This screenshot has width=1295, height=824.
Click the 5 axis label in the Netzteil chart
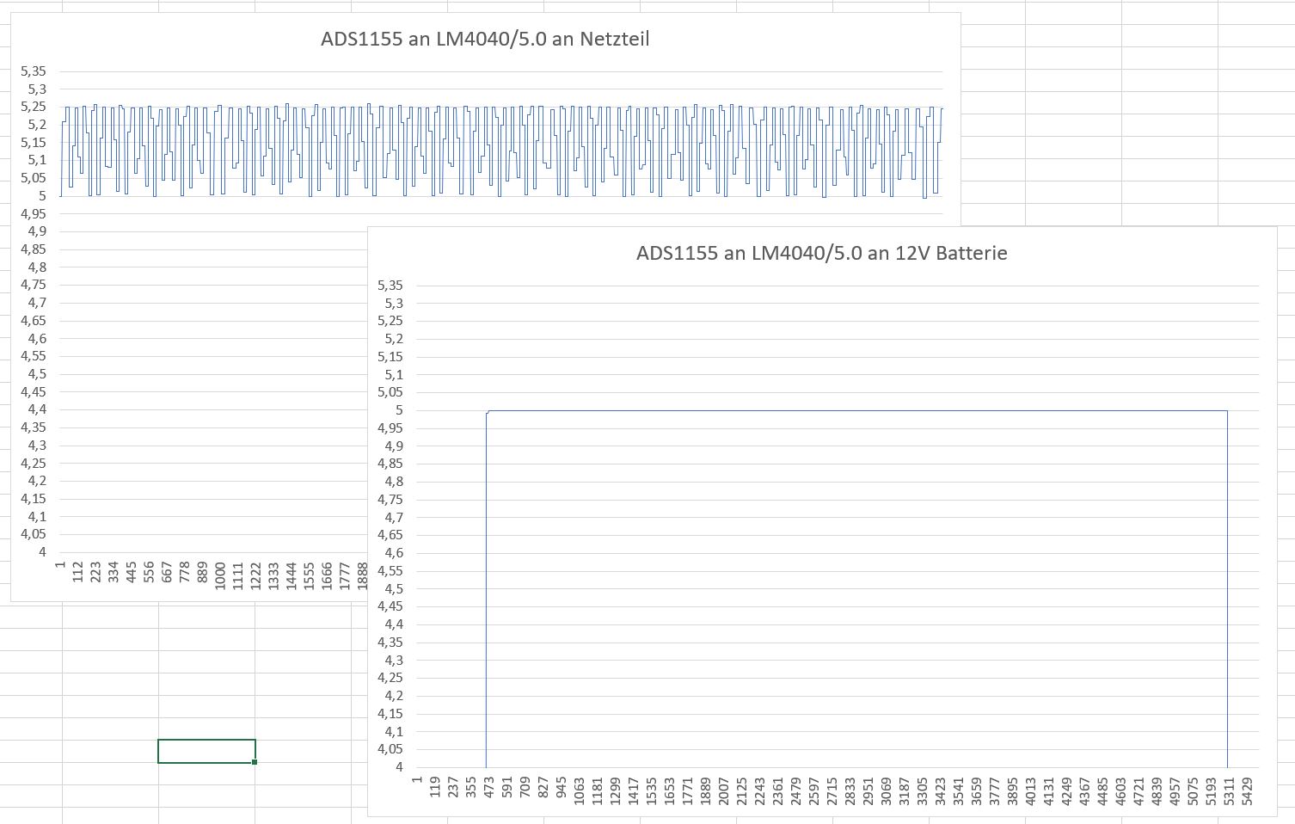[42, 196]
